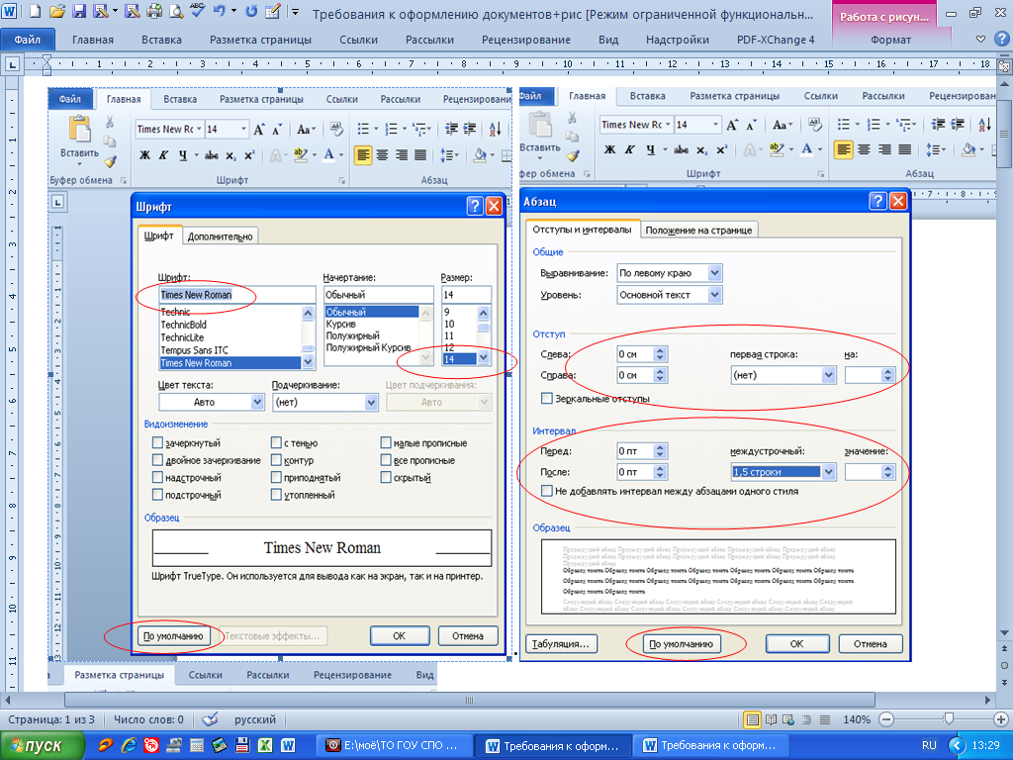Click the Вставить paste icon above the Шрифт dialog
This screenshot has height=760, width=1013.
coord(79,130)
